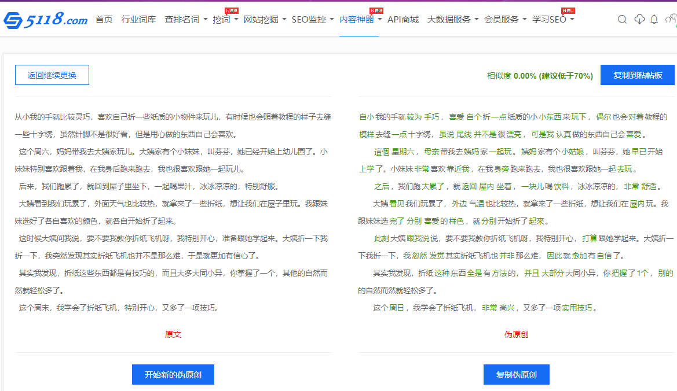Open the search magnifier icon
Viewport: 677px width, 391px height.
(x=622, y=20)
